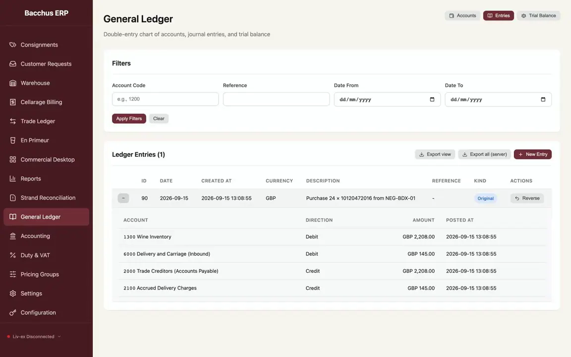This screenshot has width=571, height=357.
Task: Click the Customer Requests inbox icon
Action: 13,64
